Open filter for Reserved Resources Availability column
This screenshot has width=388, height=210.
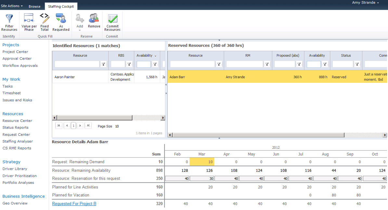coord(325,64)
